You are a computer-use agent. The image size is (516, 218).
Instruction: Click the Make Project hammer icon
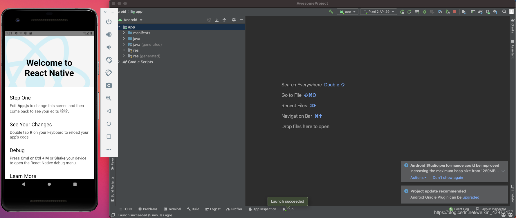pos(331,12)
